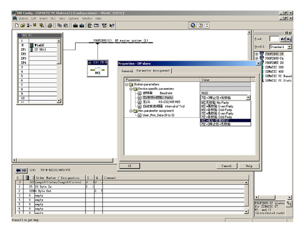Viewport: 304px width, 235px height.
Task: Select the 10 Byte In module row
Action: (x=130, y=187)
